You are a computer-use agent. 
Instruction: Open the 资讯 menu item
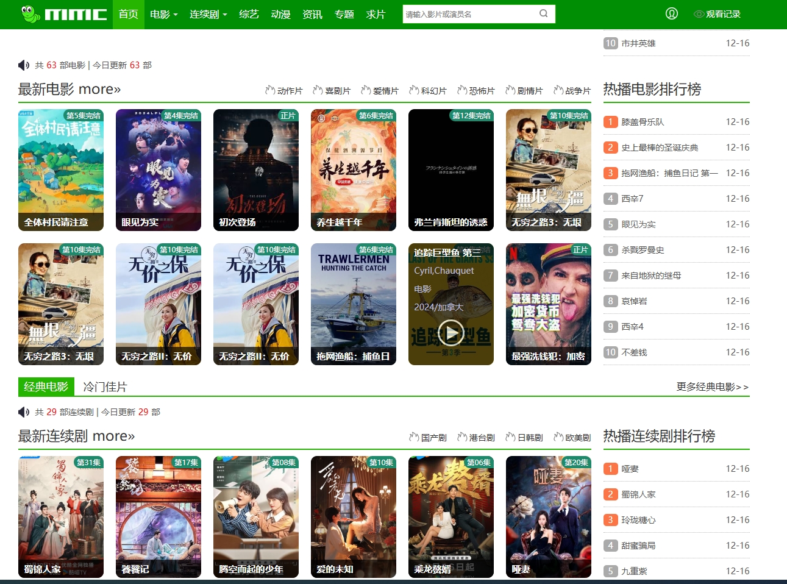312,14
